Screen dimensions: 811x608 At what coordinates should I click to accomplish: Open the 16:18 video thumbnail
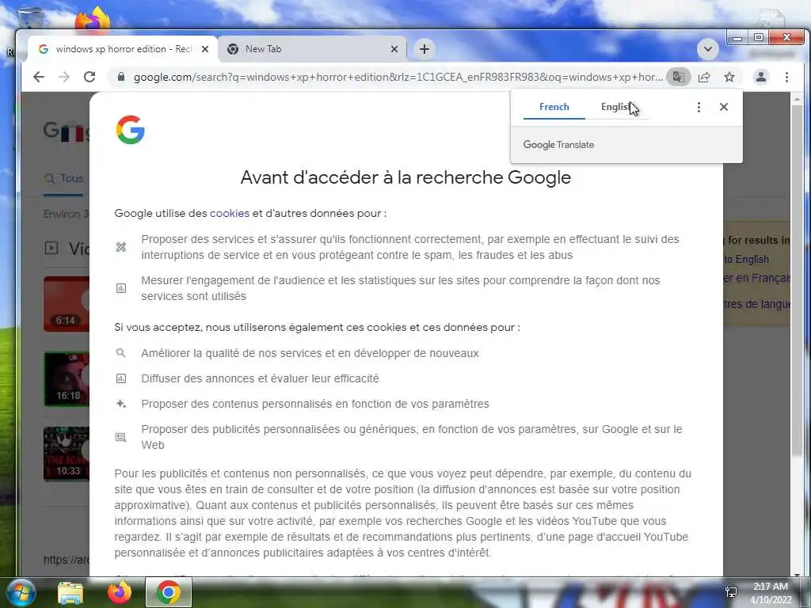click(67, 379)
